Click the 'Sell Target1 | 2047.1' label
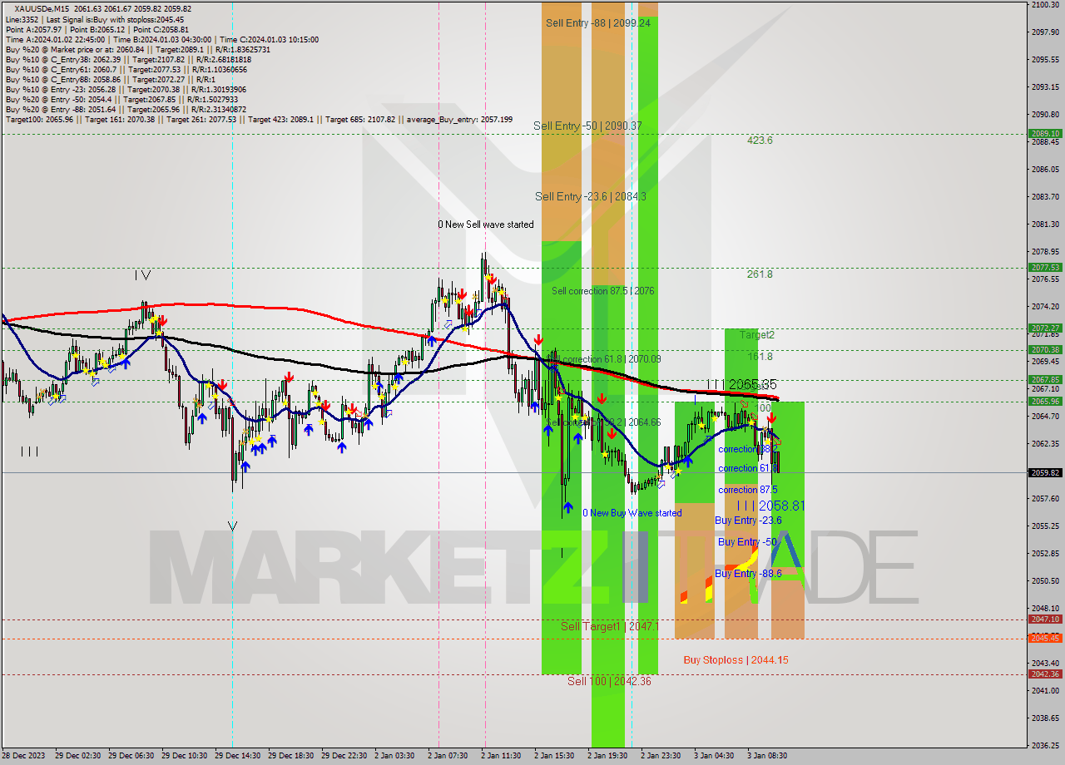1065x765 pixels. (610, 626)
